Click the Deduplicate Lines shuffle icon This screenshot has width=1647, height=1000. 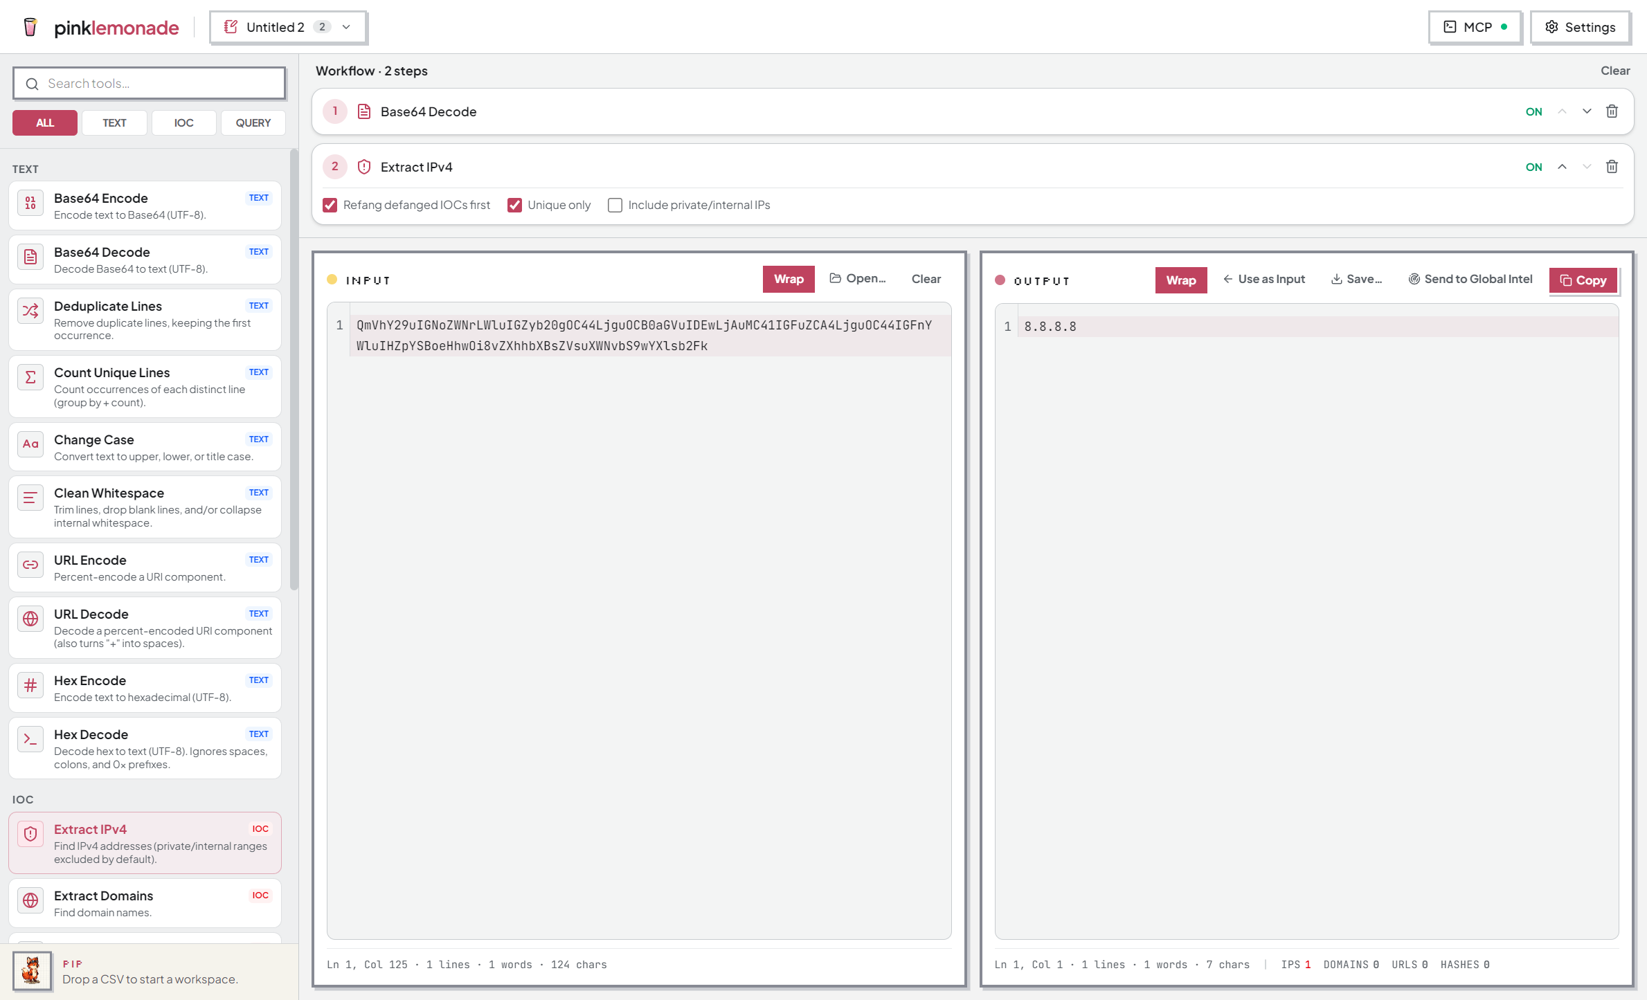tap(30, 311)
